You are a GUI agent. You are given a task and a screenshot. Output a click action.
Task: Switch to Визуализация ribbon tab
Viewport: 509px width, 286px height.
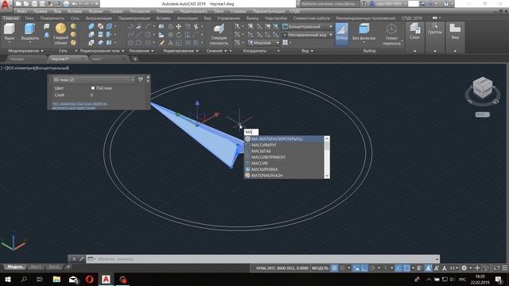(99, 18)
